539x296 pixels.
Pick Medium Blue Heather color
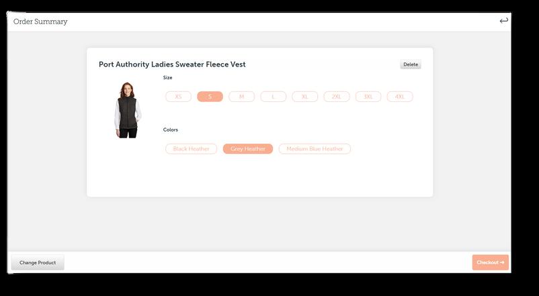coord(315,149)
